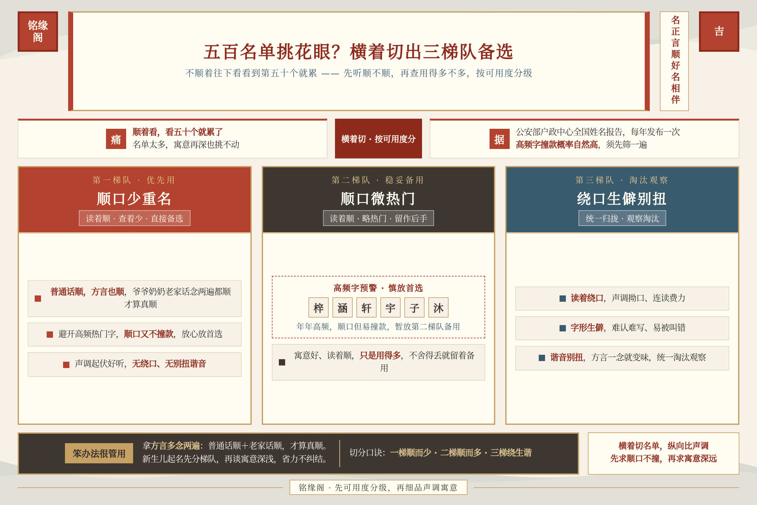Click the item 字形生僻，难认难写
The width and height of the screenshot is (757, 505).
(622, 328)
